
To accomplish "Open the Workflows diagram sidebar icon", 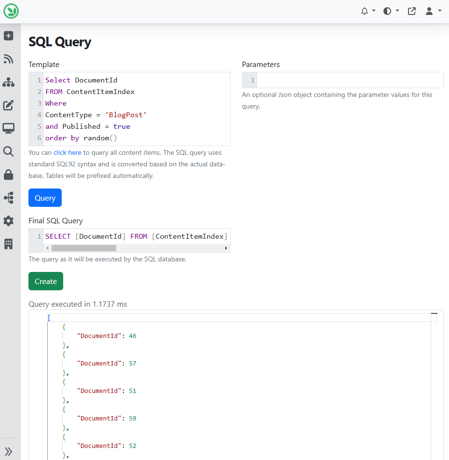I will [x=9, y=198].
